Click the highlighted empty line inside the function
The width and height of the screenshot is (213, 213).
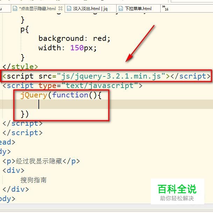click(x=106, y=104)
